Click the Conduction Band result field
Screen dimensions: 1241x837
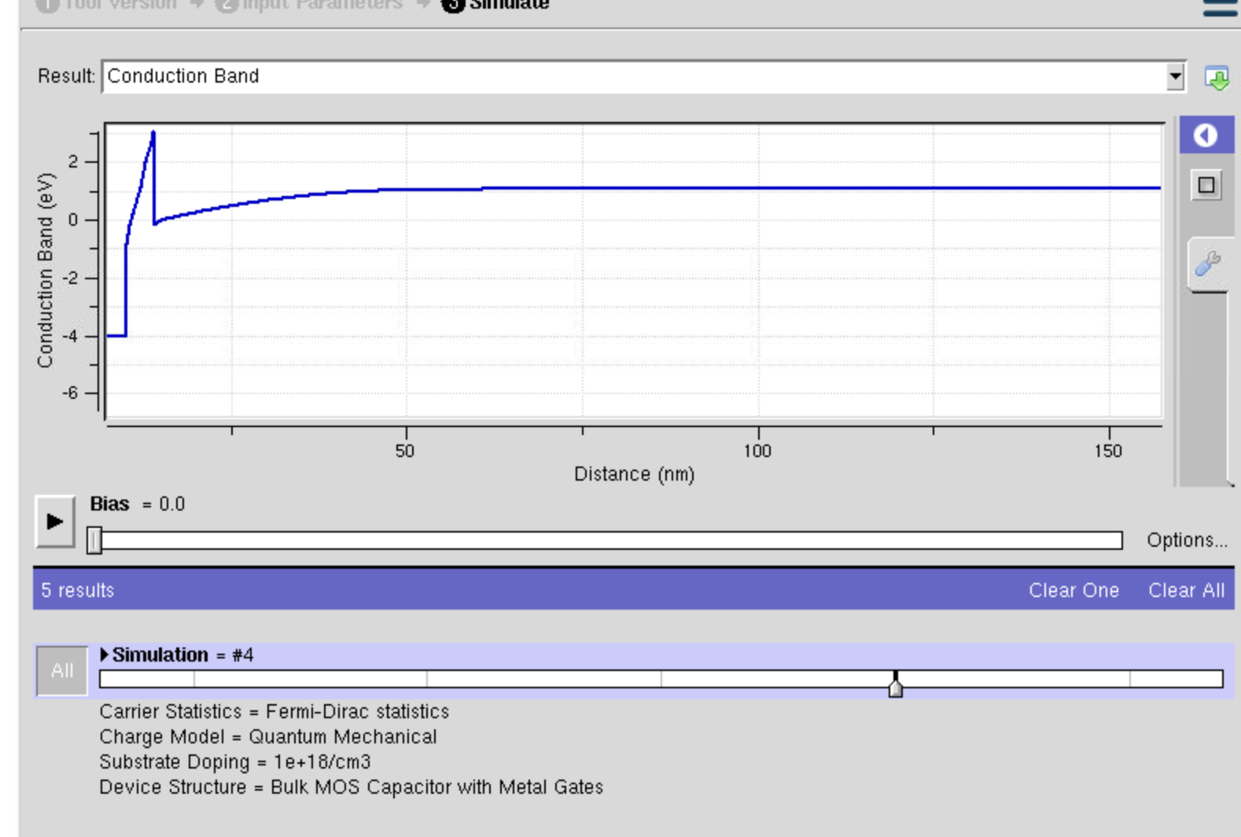(634, 76)
